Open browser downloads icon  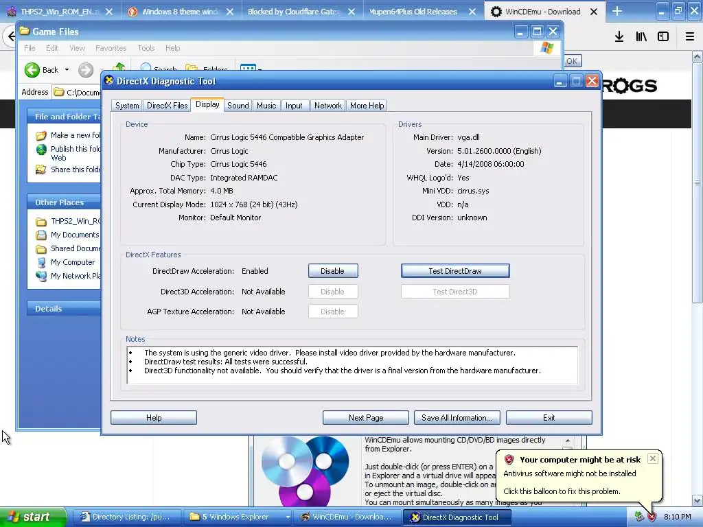tap(619, 37)
